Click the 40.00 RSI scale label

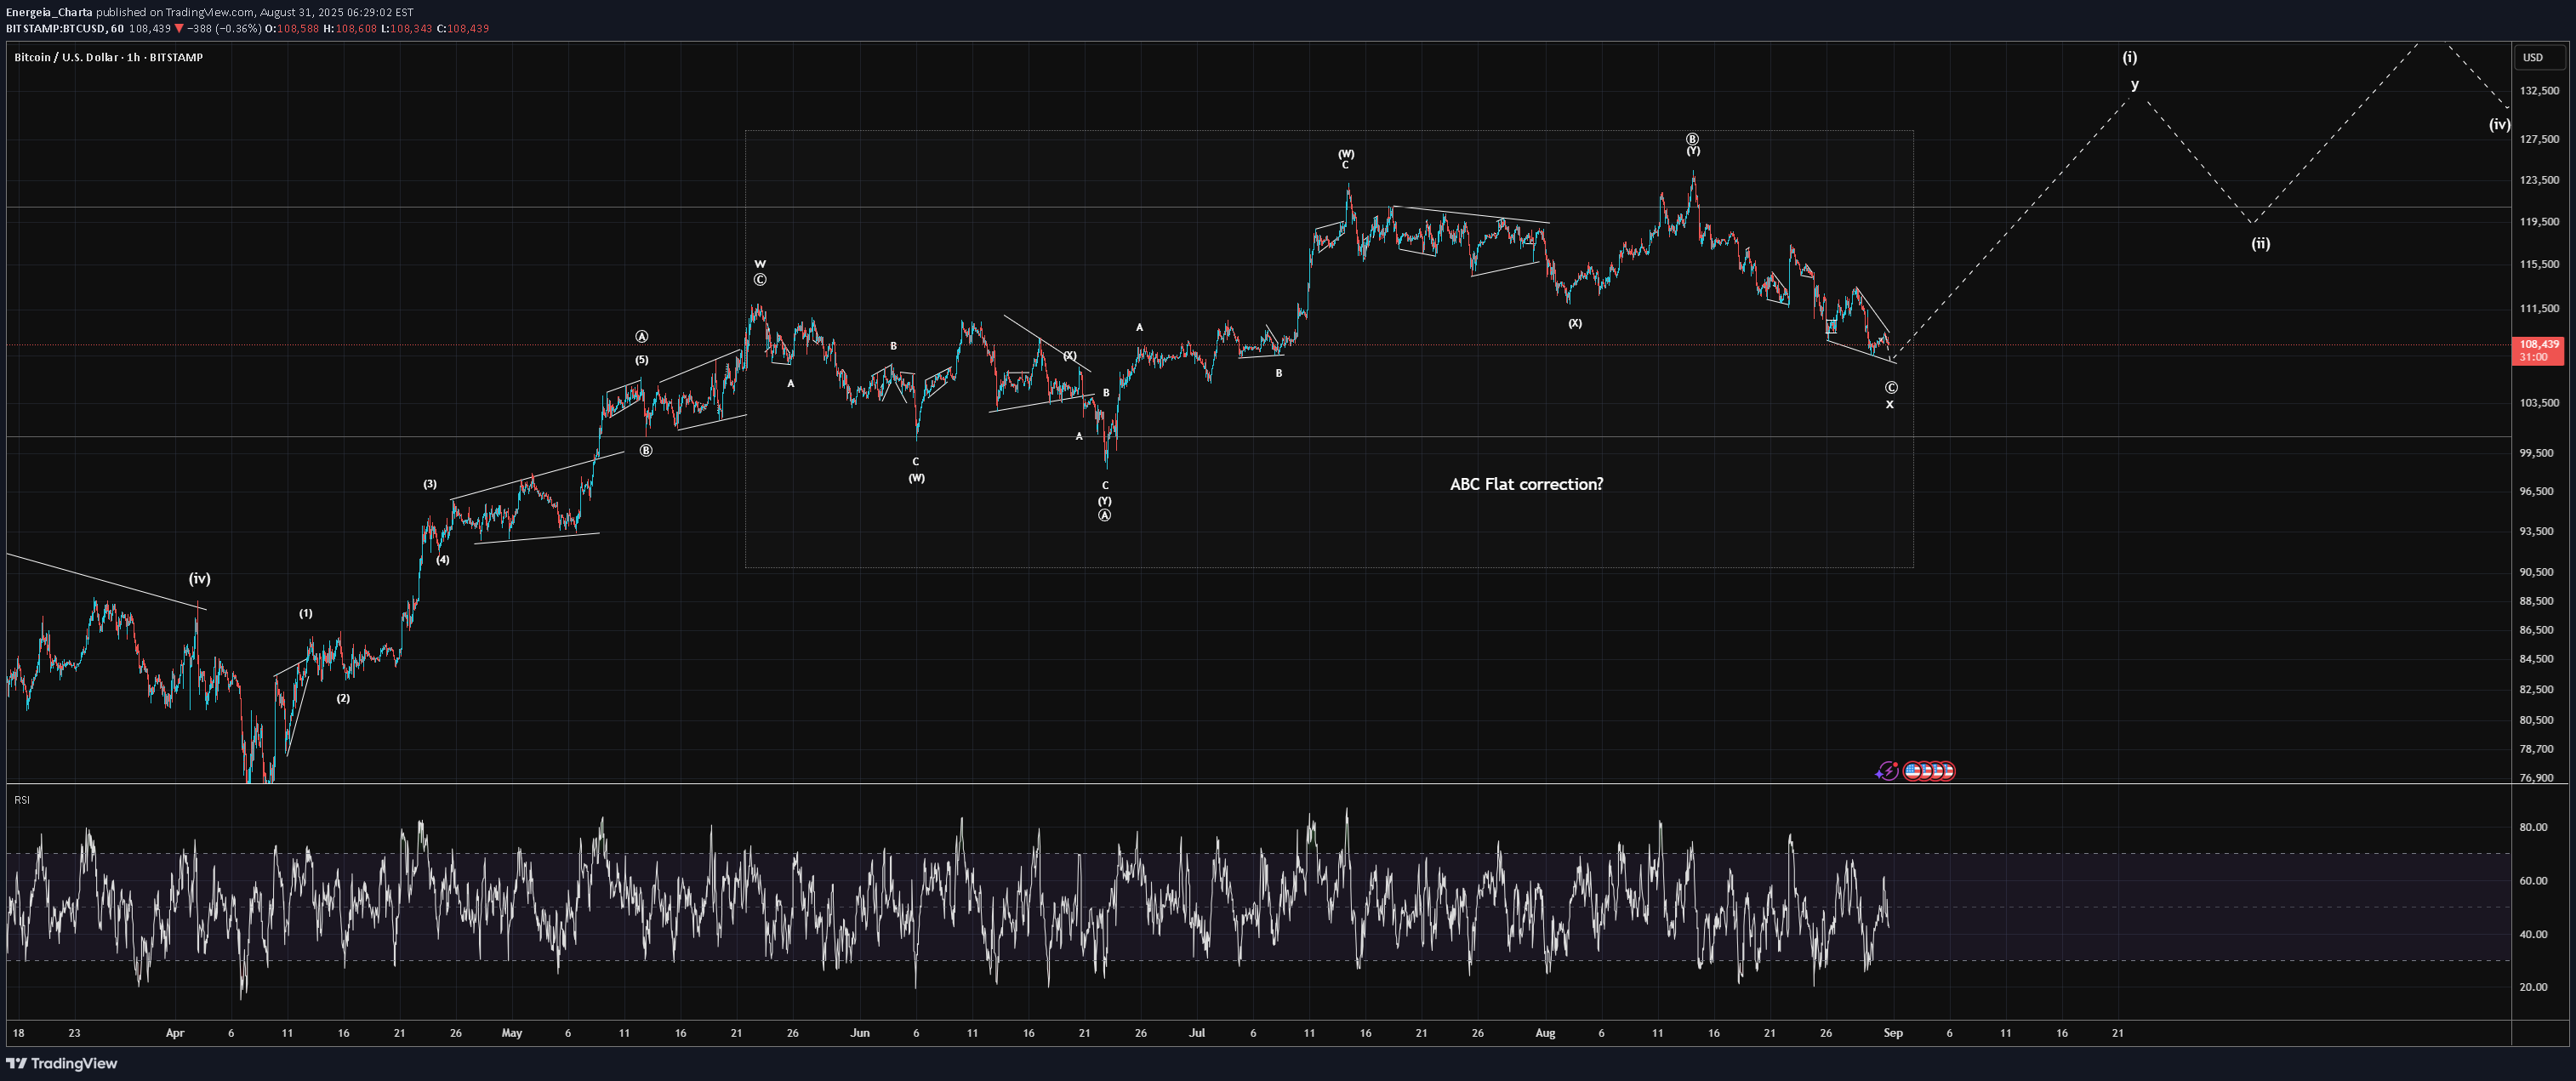point(2533,934)
